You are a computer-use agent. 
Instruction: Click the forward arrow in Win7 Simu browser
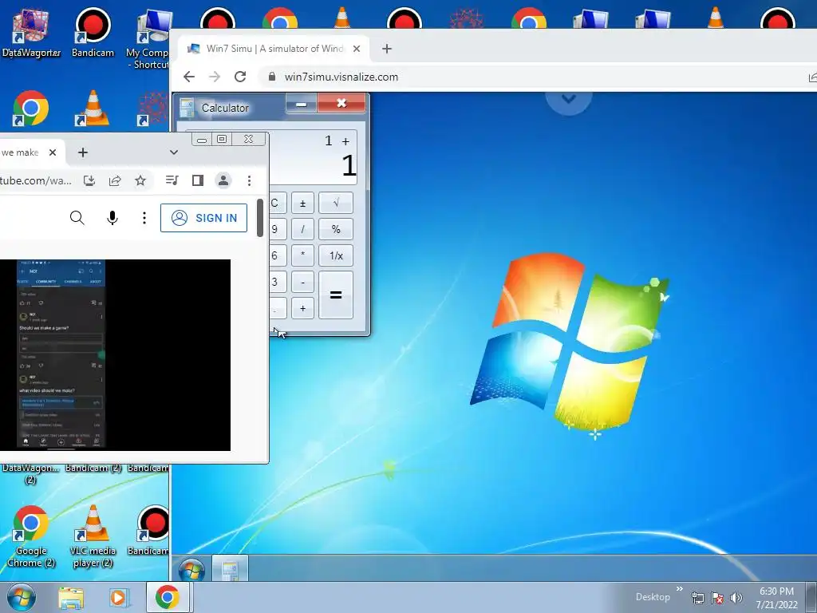click(215, 77)
